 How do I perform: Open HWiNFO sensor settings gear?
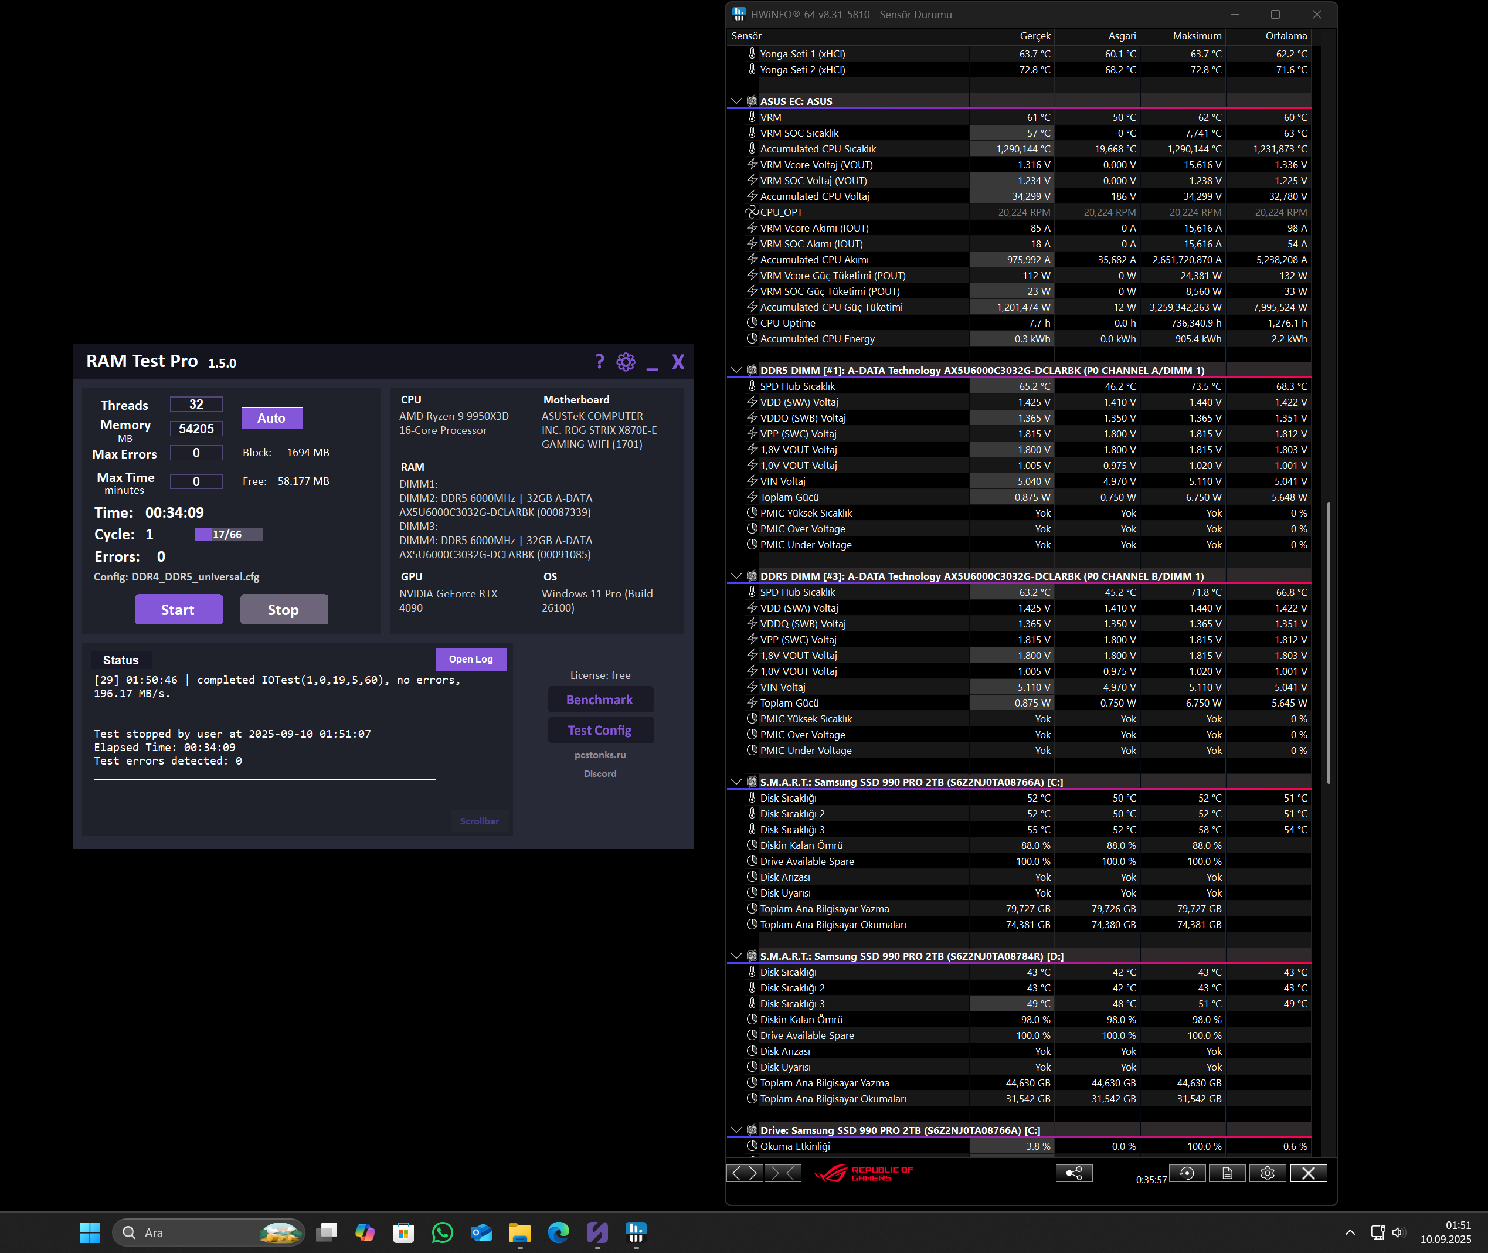[x=1267, y=1173]
